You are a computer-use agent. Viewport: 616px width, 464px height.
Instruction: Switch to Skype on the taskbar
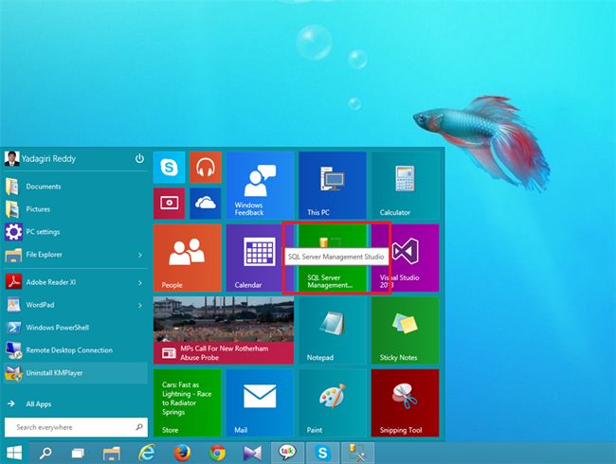(x=322, y=454)
